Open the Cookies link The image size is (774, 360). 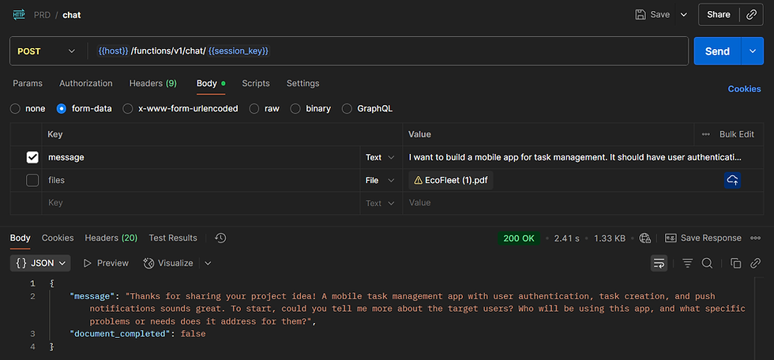744,88
